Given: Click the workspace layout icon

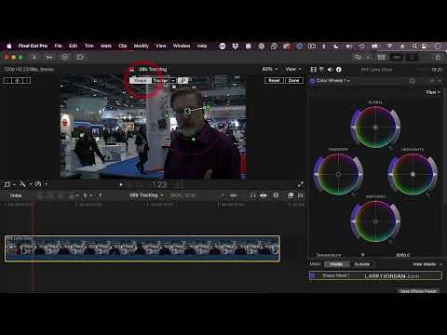Looking at the screenshot, I should (359, 57).
